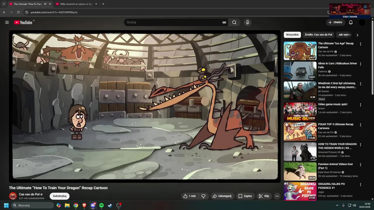The image size is (374, 210).
Task: Click the video player to pause
Action: 145,106
